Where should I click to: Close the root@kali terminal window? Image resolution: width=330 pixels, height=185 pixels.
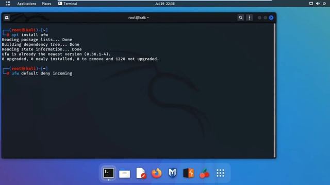[x=271, y=17]
